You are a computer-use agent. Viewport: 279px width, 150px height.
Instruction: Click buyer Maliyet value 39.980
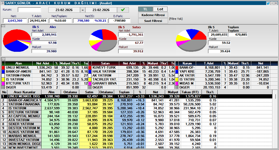(x=44, y=51)
